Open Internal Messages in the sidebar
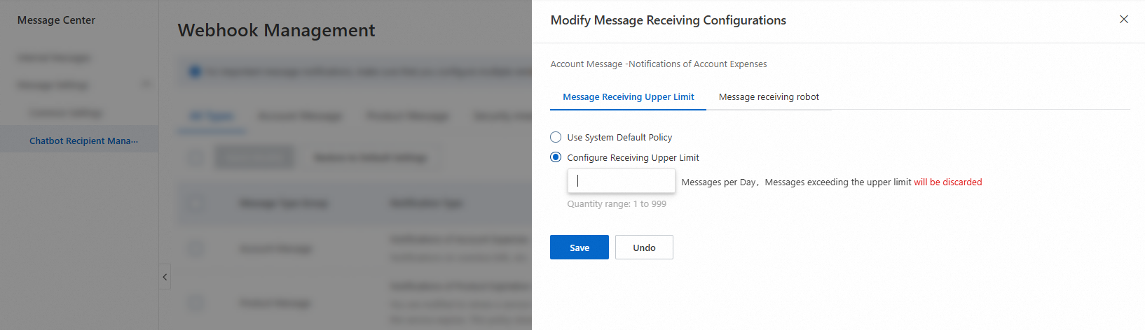The image size is (1145, 330). 54,57
